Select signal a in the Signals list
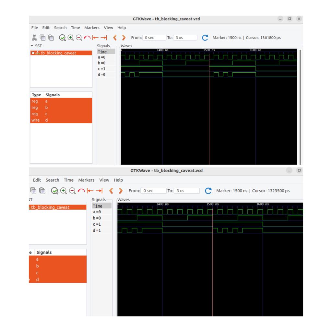The height and width of the screenshot is (332, 332). (x=46, y=101)
